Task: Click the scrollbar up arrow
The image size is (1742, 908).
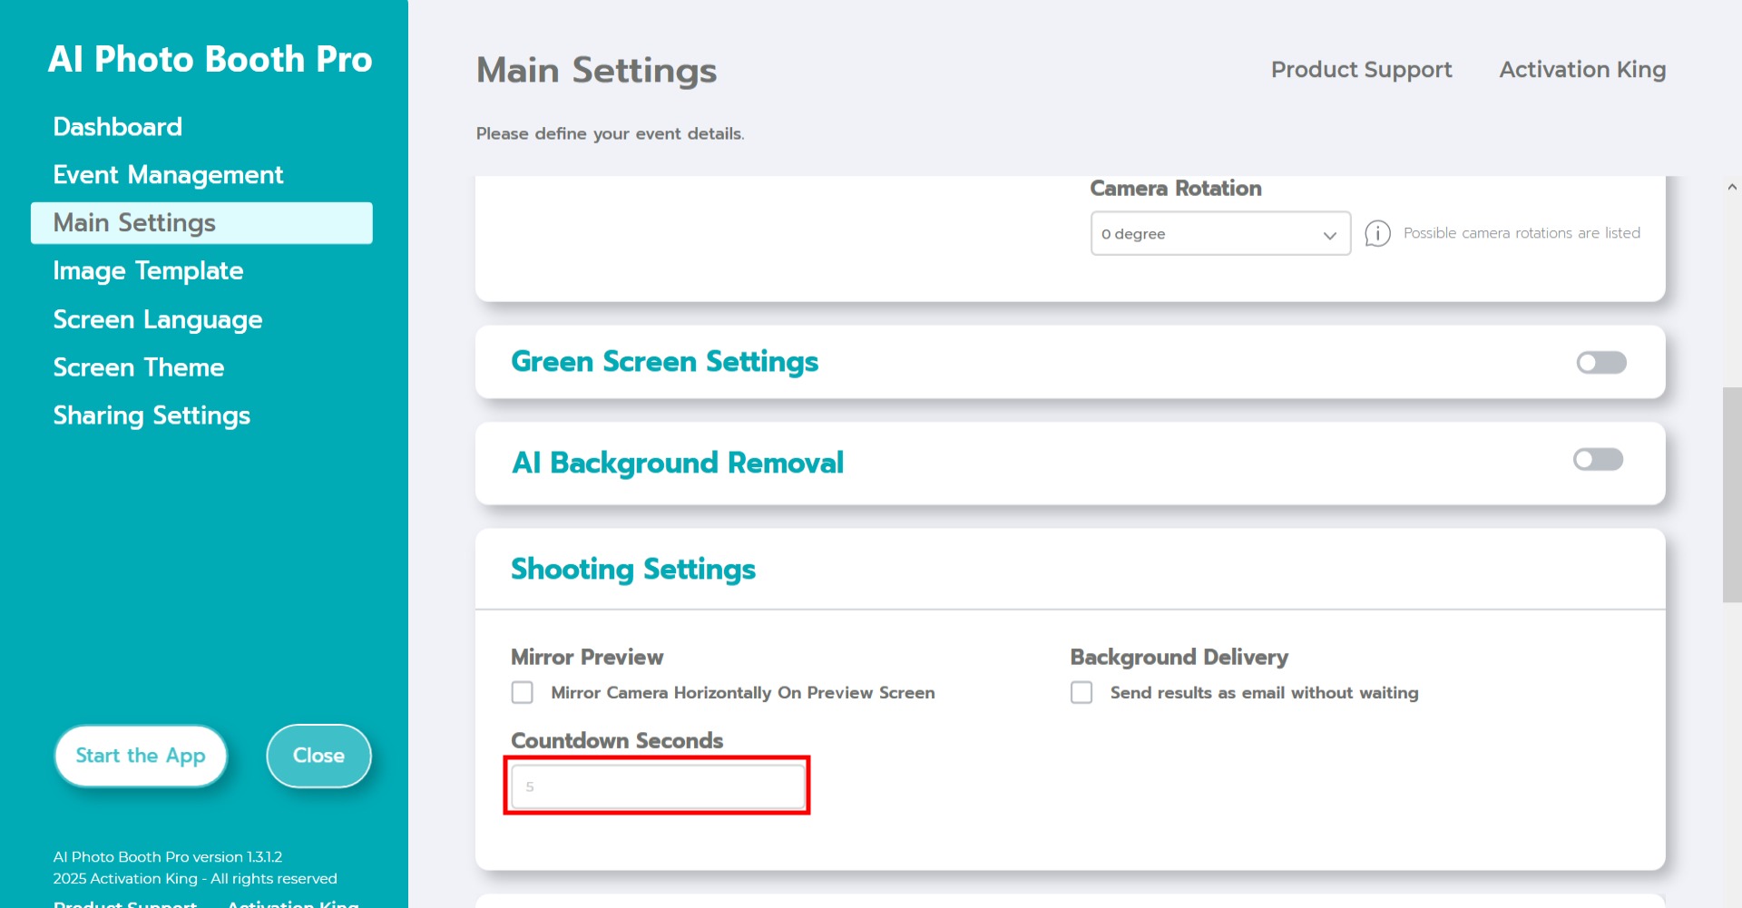Action: coord(1731,187)
